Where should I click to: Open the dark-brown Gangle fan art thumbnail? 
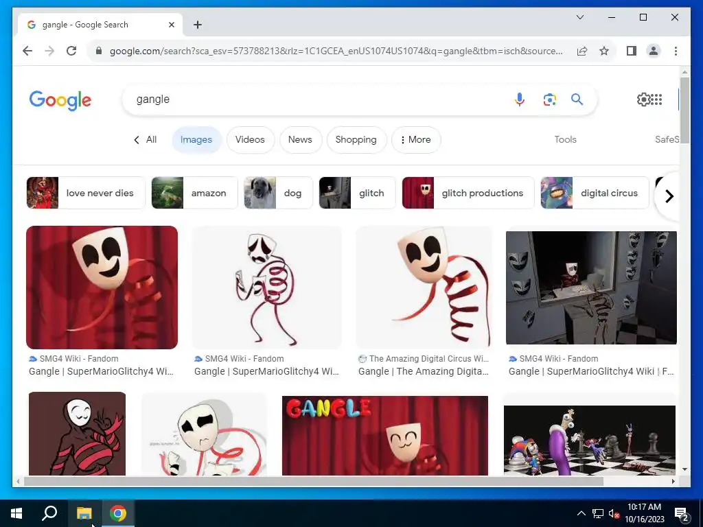(77, 434)
